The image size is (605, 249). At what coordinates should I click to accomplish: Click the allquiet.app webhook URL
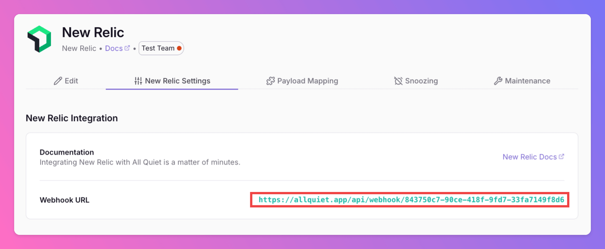(411, 200)
